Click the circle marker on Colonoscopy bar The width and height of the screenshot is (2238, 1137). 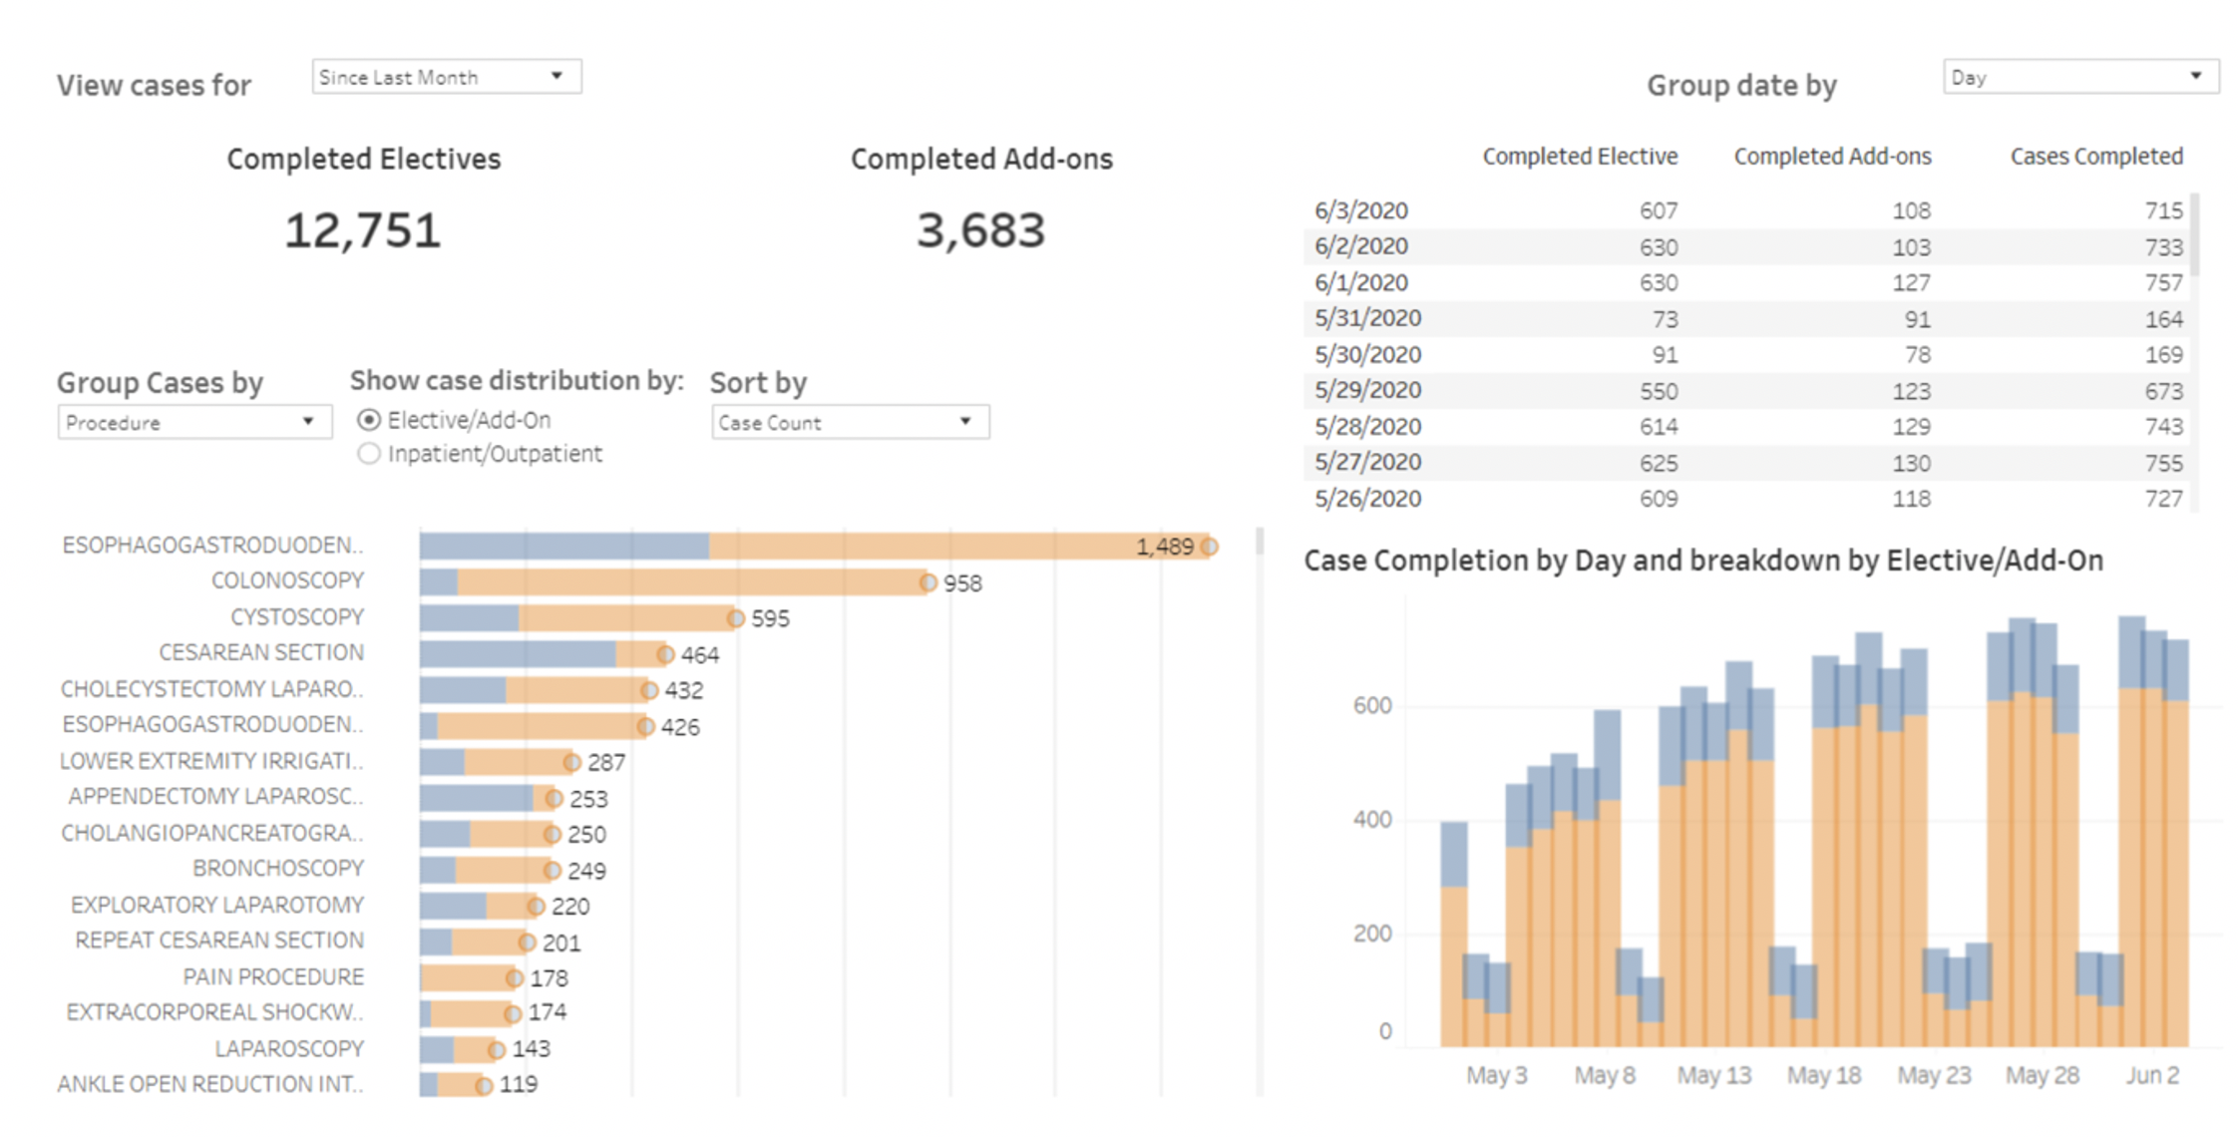pos(928,582)
